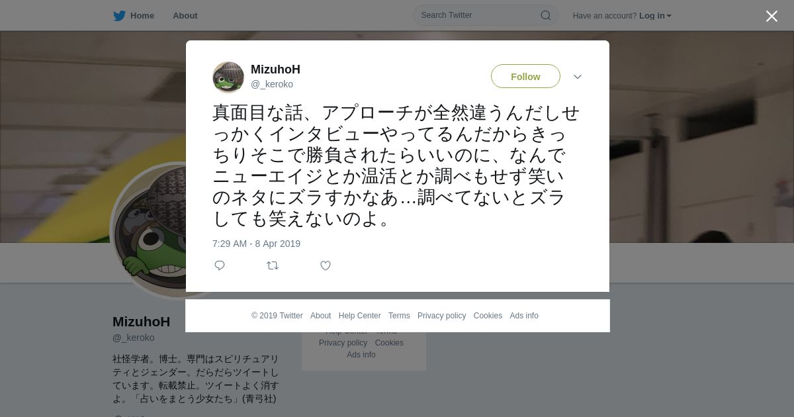Viewport: 794px width, 417px height.
Task: Open Cookies link in dialog footer
Action: [488, 316]
